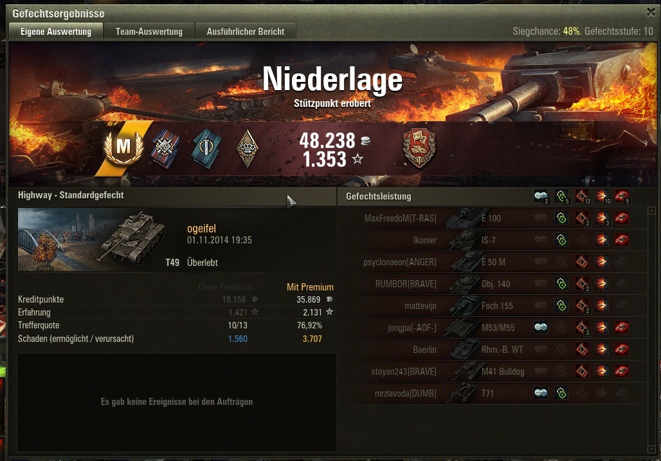The image size is (661, 461).
Task: Click player name stoyan243[BRAVE]
Action: click(403, 372)
